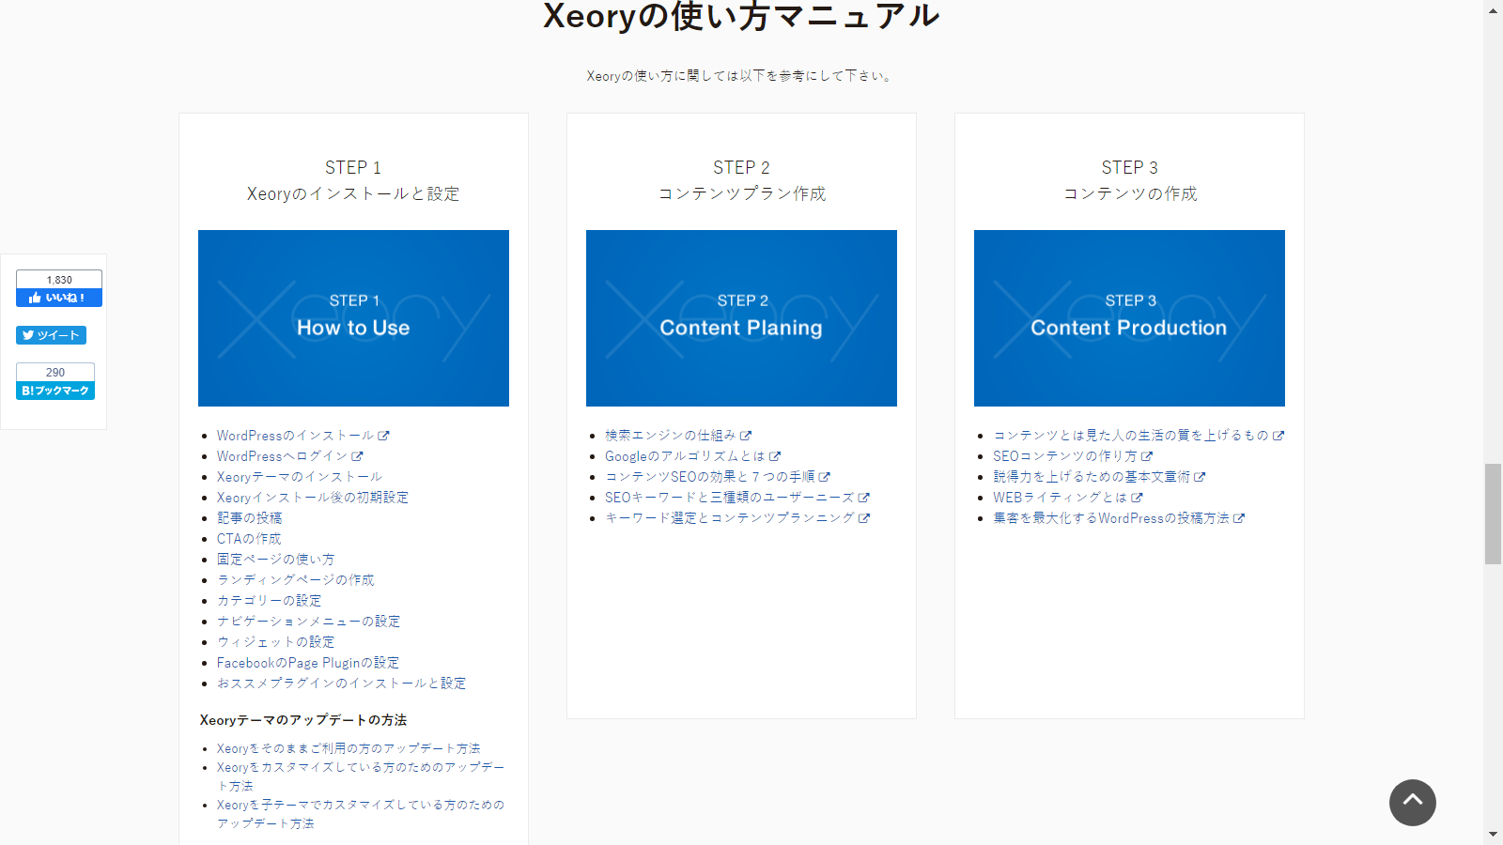Open the STEP 3 Content Production banner

(x=1129, y=318)
